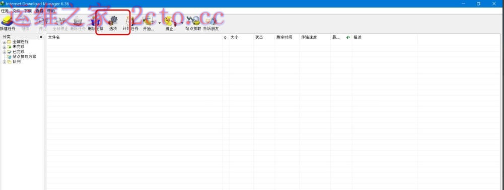Open the 计划任务 (scheduler) clock icon
The image size is (504, 190).
pos(130,21)
